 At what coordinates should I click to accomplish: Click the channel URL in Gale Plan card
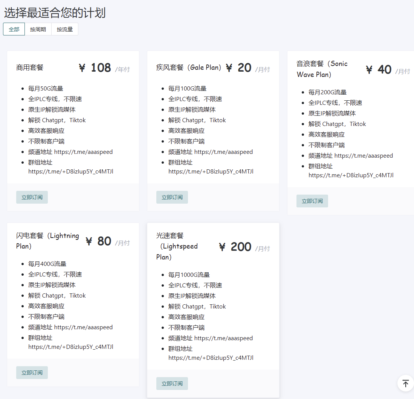coord(224,152)
